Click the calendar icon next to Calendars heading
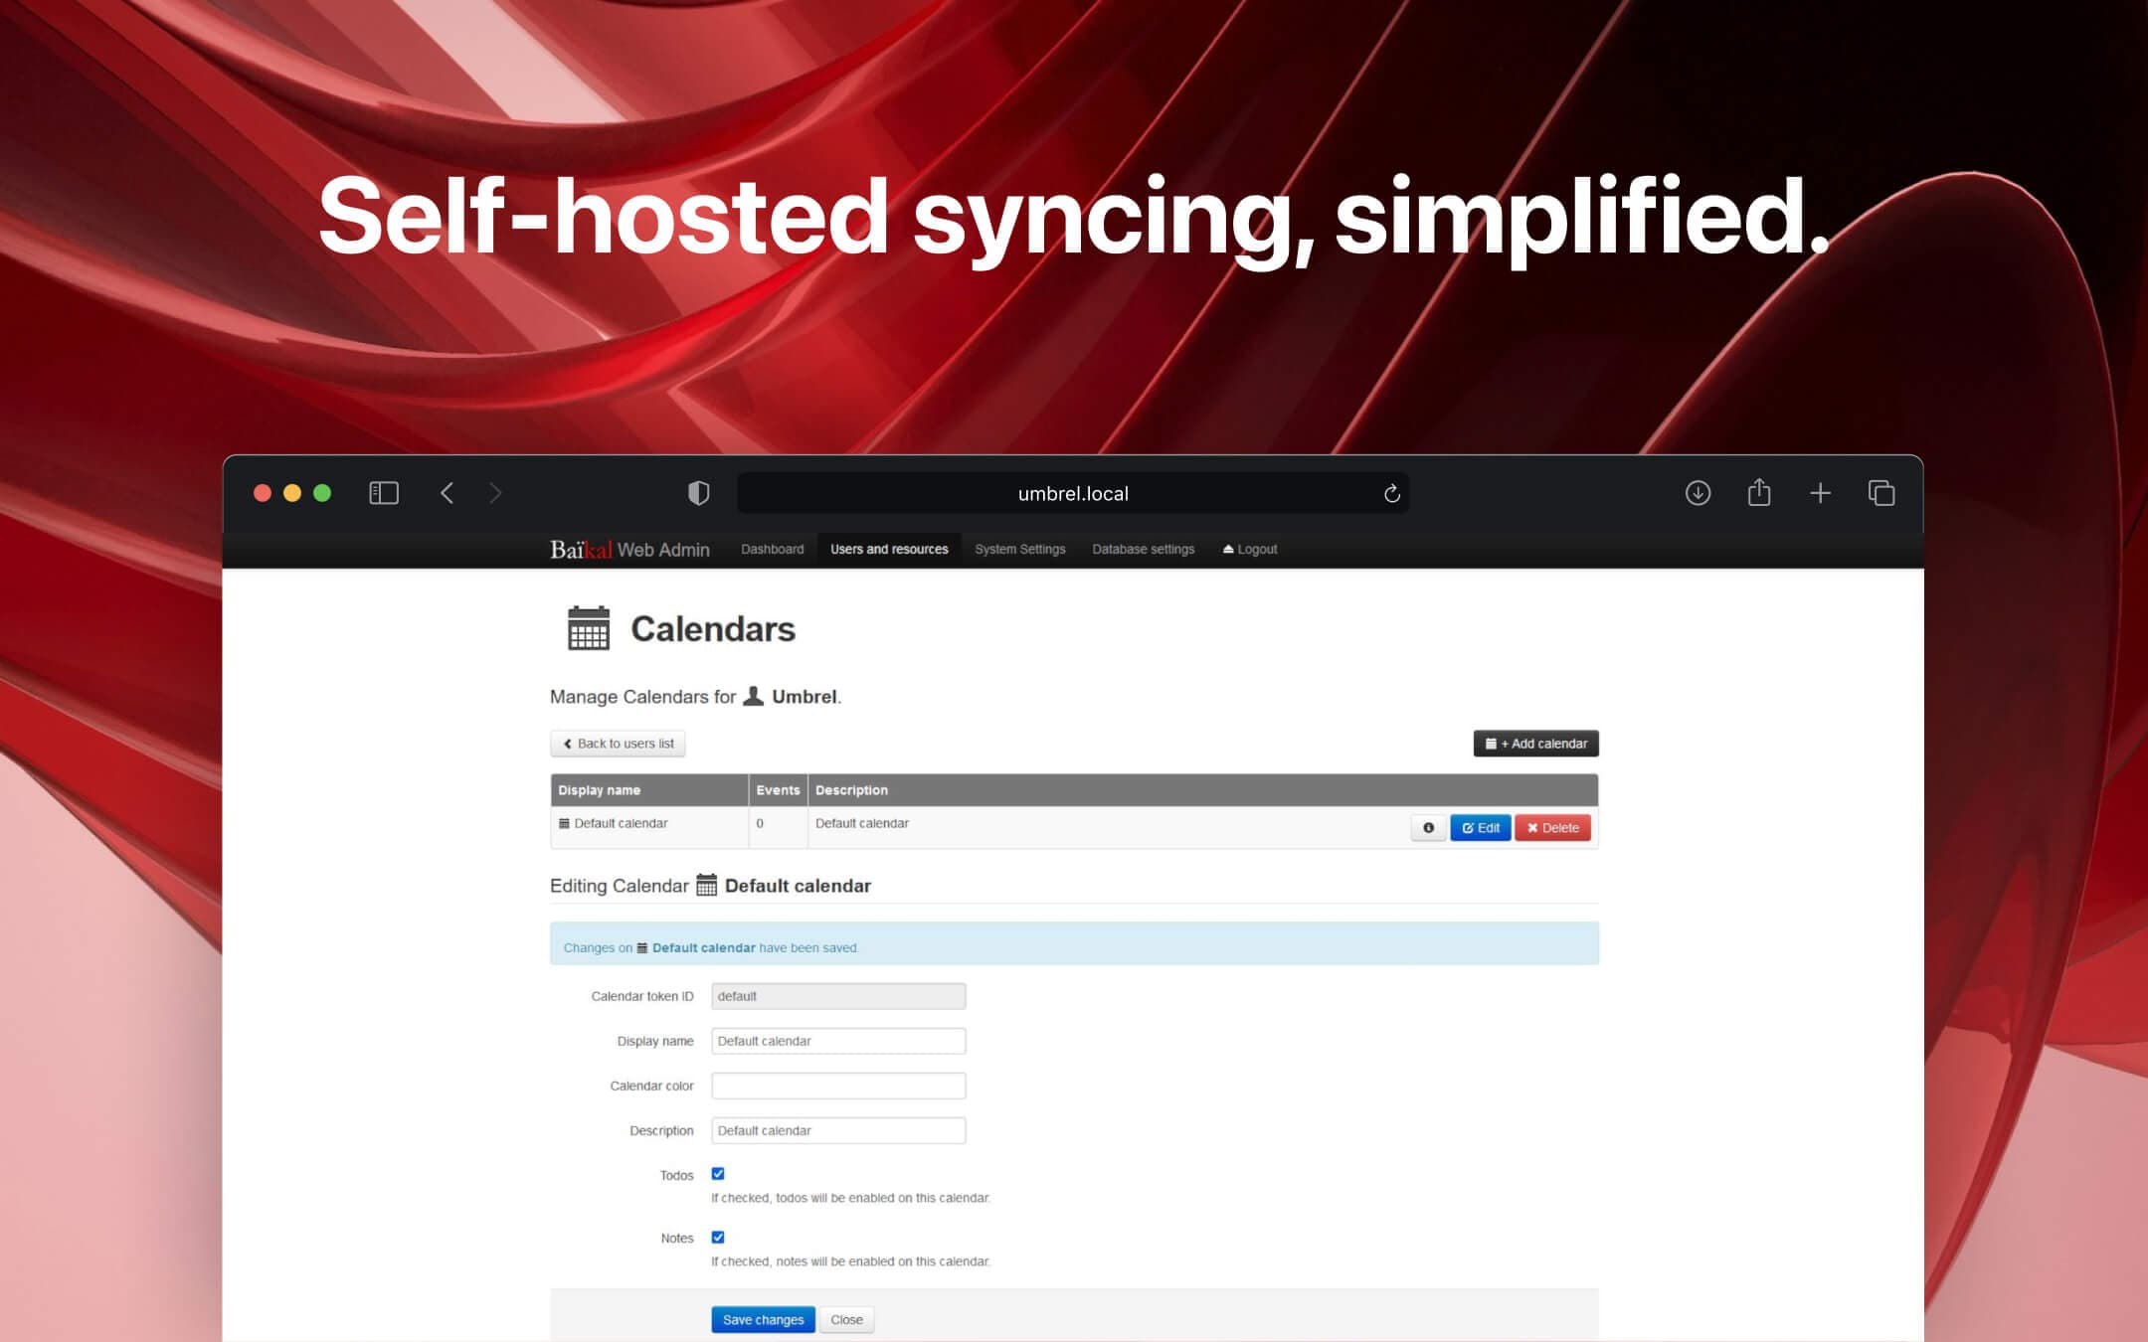The width and height of the screenshot is (2148, 1342). pyautogui.click(x=588, y=629)
